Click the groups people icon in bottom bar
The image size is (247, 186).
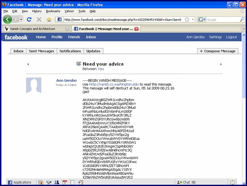point(57,183)
